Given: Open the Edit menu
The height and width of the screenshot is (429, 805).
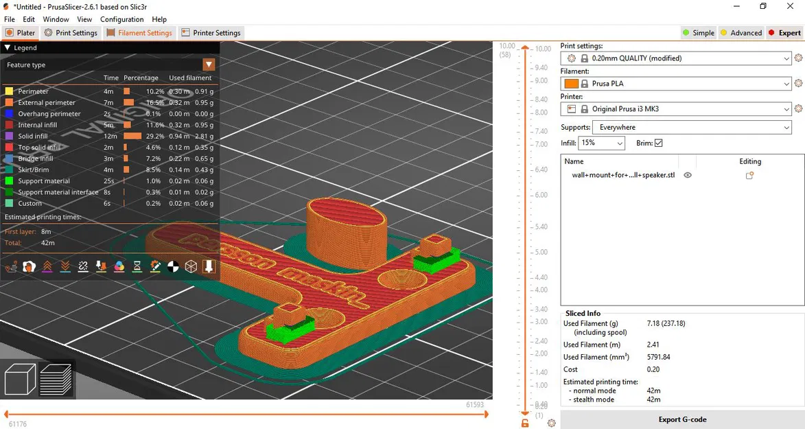Looking at the screenshot, I should 29,19.
